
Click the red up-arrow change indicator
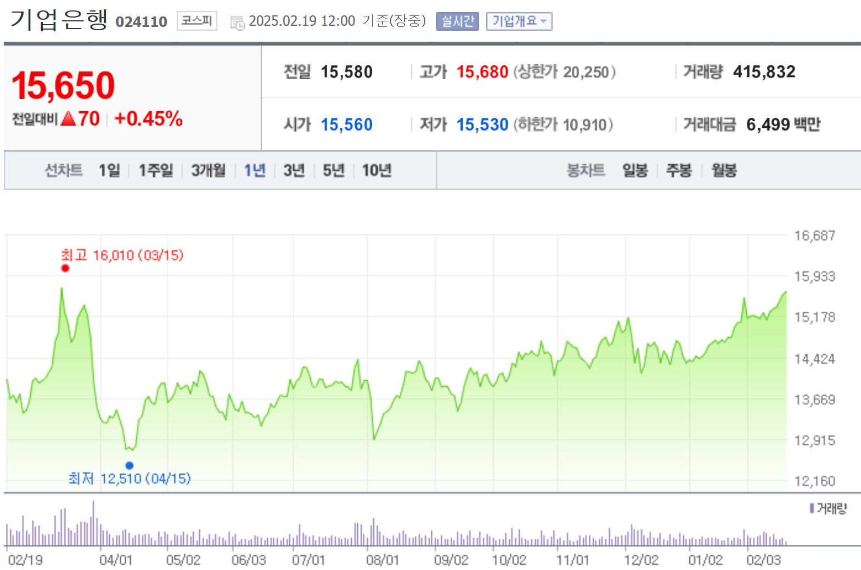pos(69,118)
